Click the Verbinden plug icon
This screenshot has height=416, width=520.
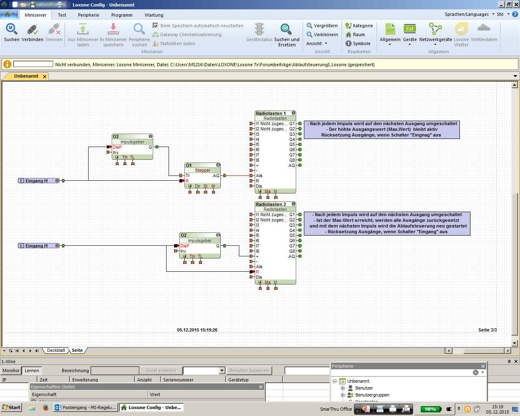[32, 29]
